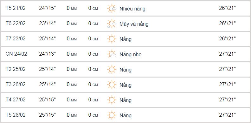This screenshot has width=251, height=123.
Task: Click the sun icon for T3 26/02
Action: click(x=112, y=85)
